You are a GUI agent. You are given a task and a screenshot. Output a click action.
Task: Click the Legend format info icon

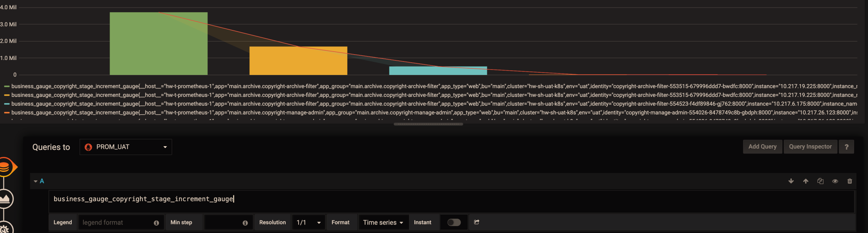pyautogui.click(x=156, y=223)
